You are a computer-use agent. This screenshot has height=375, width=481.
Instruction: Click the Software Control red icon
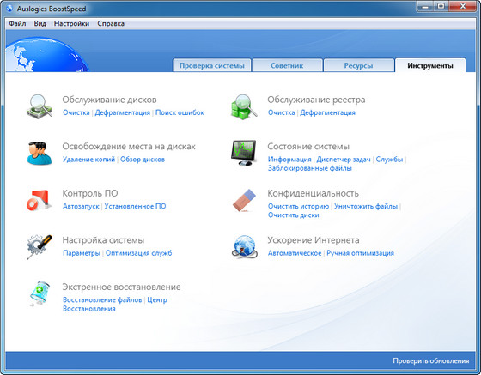click(x=39, y=200)
